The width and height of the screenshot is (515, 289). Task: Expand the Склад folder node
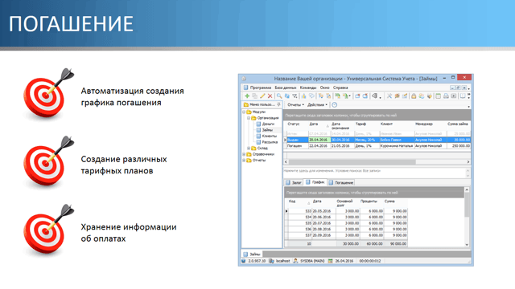tap(249, 148)
